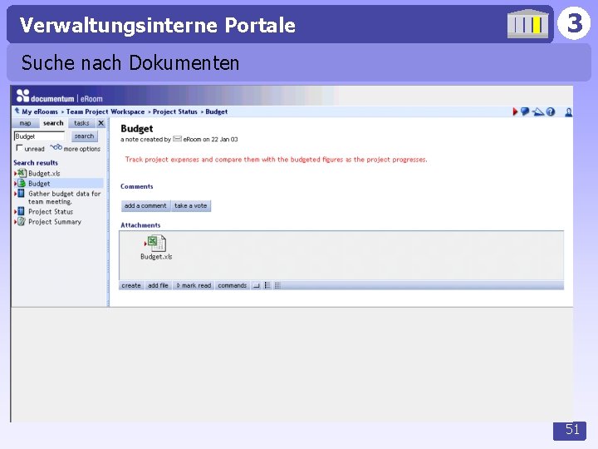
Task: Click the search text field containing Budget
Action: pos(39,136)
